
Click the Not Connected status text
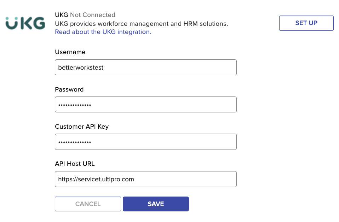pos(92,15)
